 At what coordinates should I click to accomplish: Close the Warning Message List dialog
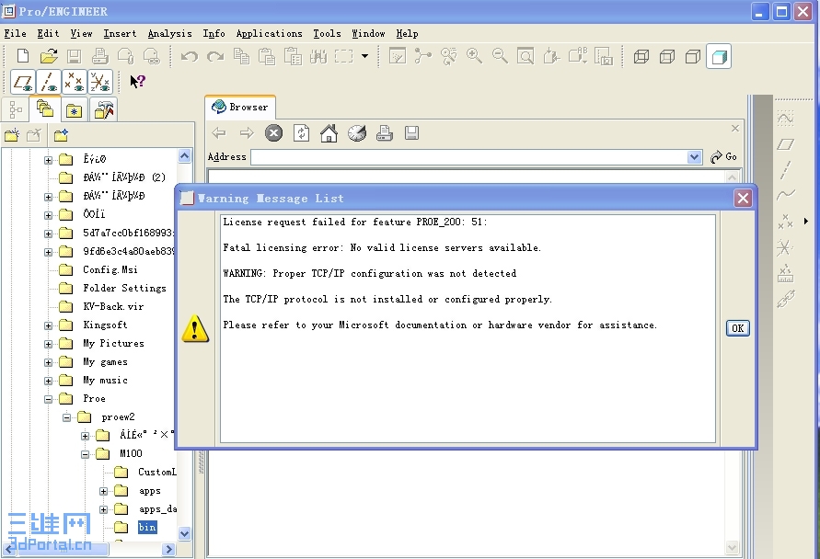coord(743,198)
